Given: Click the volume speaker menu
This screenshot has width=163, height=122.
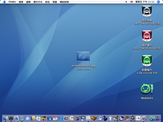Looking at the screenshot, I should coord(127,2).
